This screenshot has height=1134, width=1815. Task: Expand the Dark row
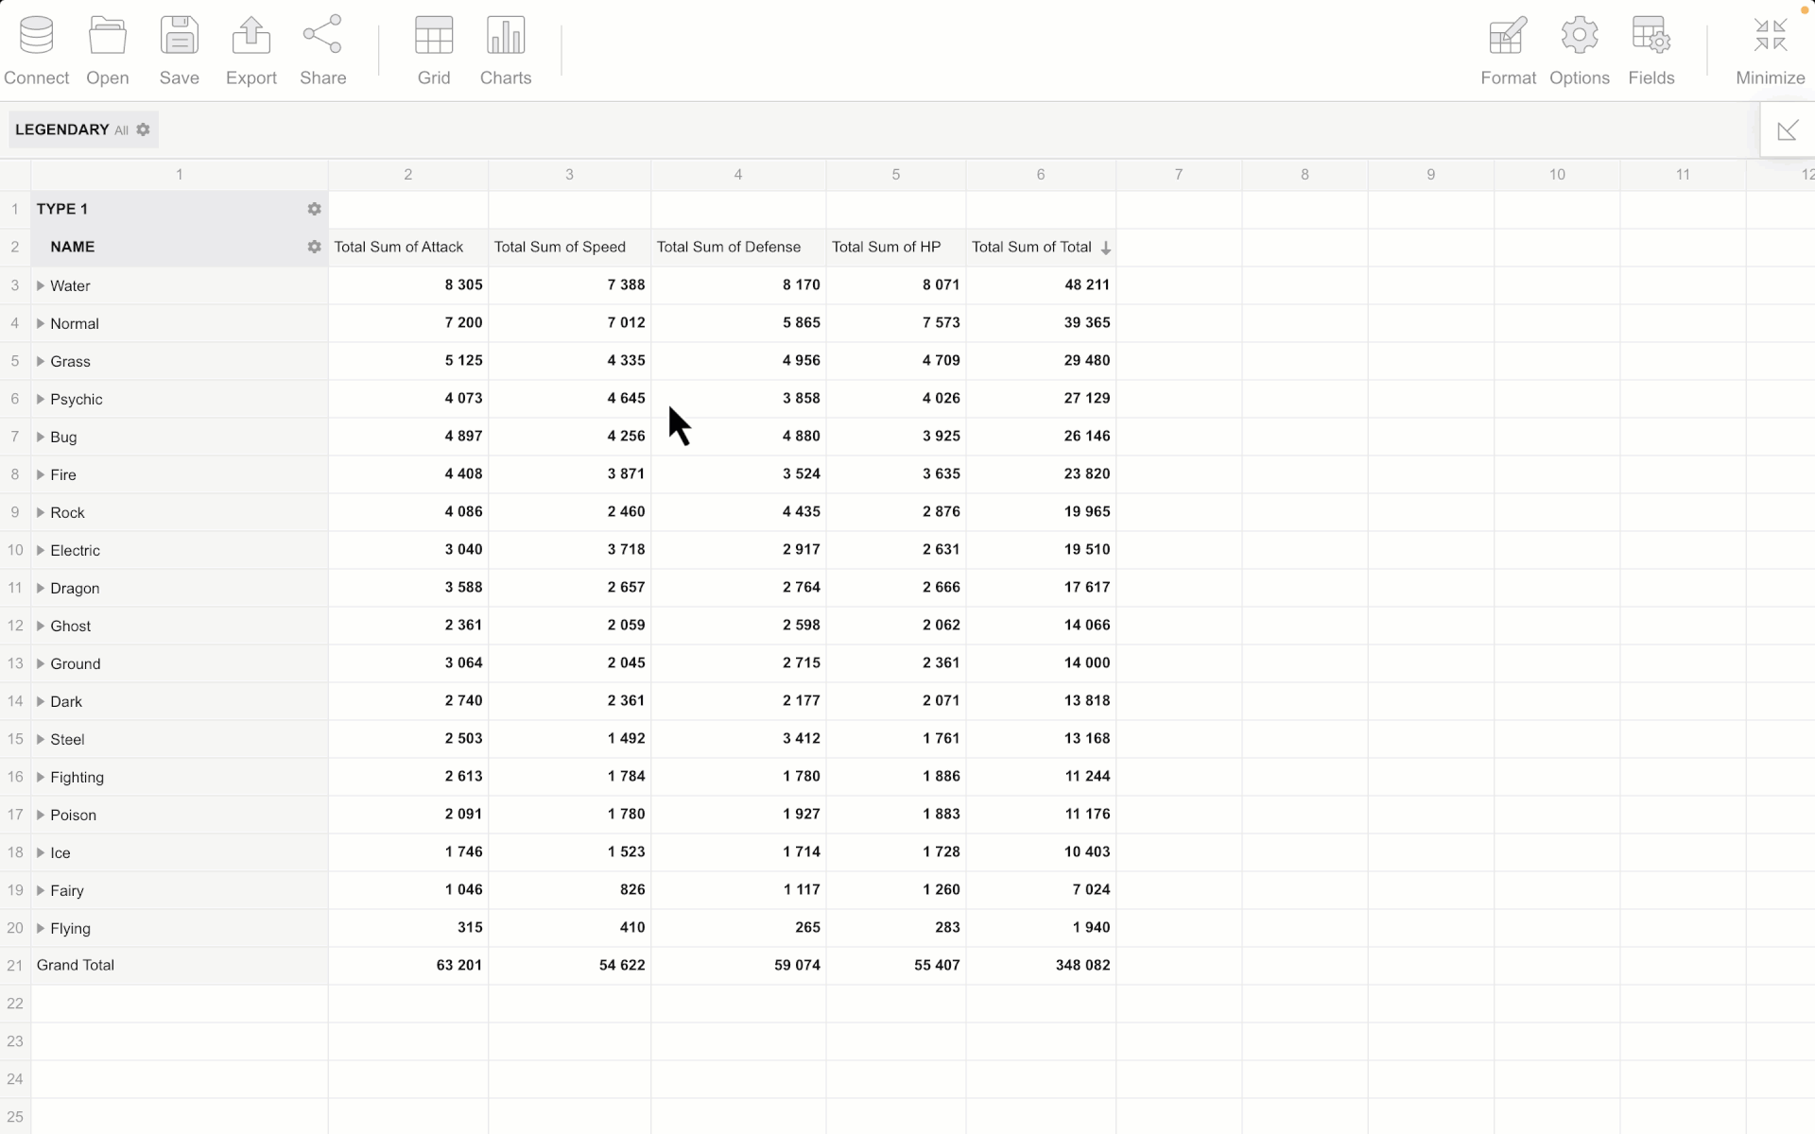pyautogui.click(x=41, y=701)
